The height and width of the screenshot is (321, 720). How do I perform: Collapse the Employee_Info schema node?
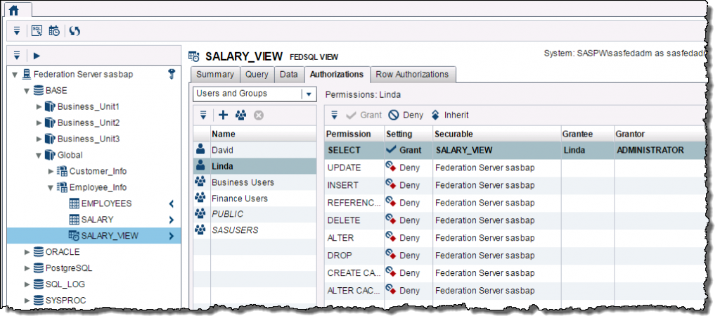point(51,188)
